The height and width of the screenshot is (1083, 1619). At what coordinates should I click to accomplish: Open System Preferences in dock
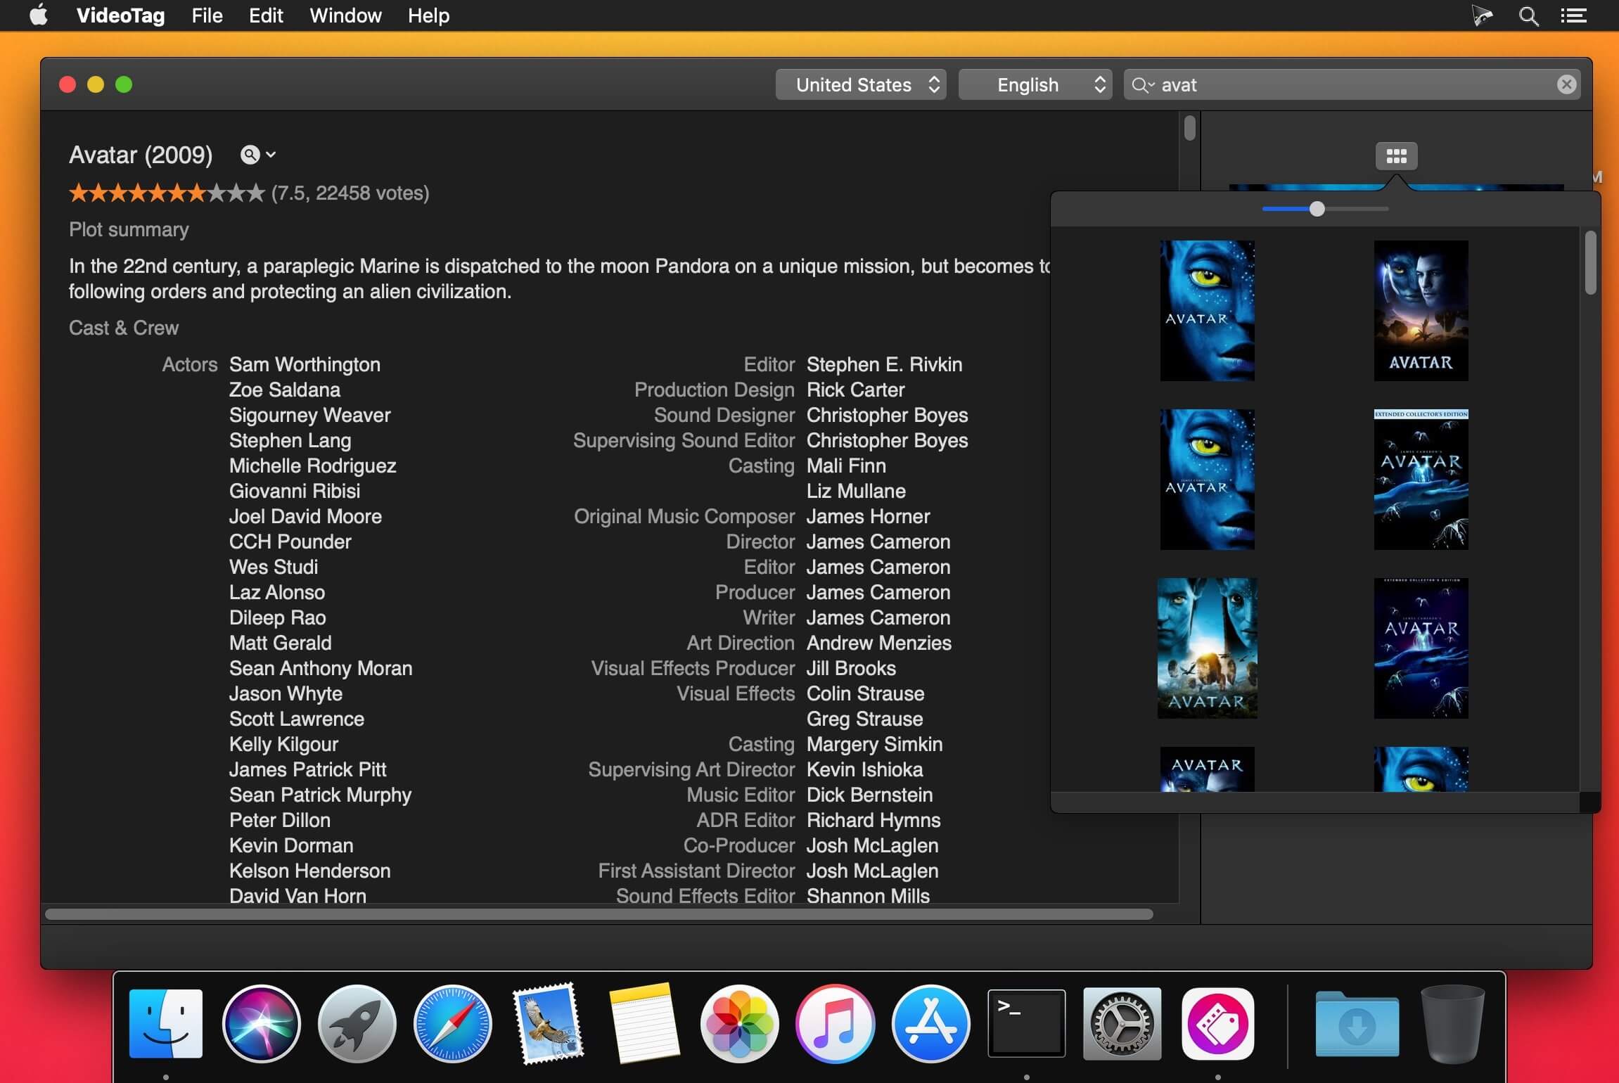(1122, 1023)
